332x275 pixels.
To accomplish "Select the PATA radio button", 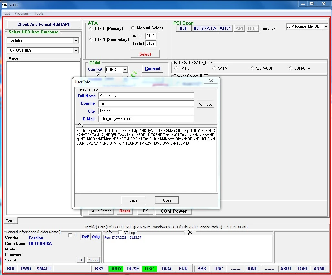I will pos(176,68).
